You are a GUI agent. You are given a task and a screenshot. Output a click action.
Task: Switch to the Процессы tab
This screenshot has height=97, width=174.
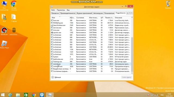55,13
